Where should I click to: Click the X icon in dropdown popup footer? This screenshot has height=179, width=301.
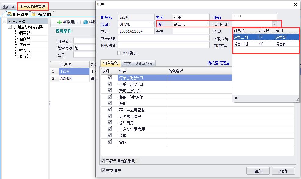(x=236, y=98)
